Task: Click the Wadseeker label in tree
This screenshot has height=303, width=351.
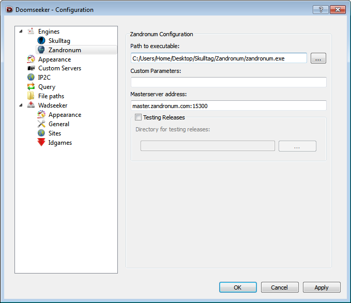Action: (x=53, y=105)
